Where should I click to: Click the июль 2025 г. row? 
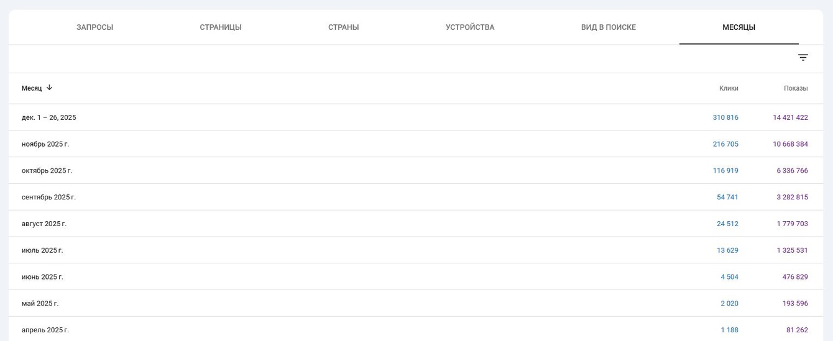point(42,250)
